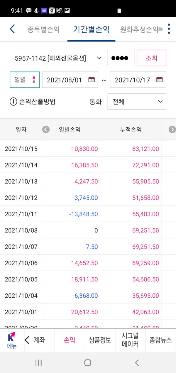The width and height of the screenshot is (176, 373).
Task: Switch to the 원화추정손익 tab
Action: point(139,29)
